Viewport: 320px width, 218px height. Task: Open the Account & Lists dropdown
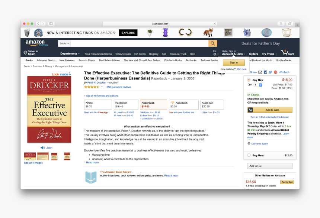[x=233, y=54]
